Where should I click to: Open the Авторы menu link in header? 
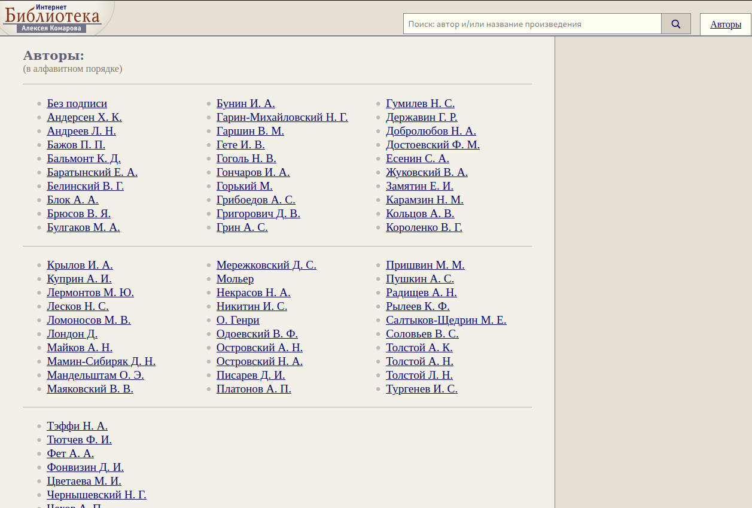[x=726, y=25]
